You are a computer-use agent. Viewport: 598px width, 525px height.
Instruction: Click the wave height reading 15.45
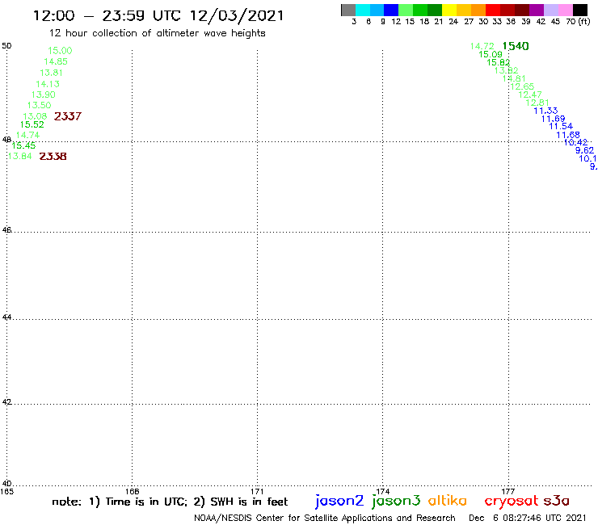click(23, 145)
